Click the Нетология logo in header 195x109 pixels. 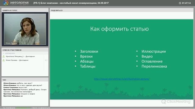[x=16, y=3]
